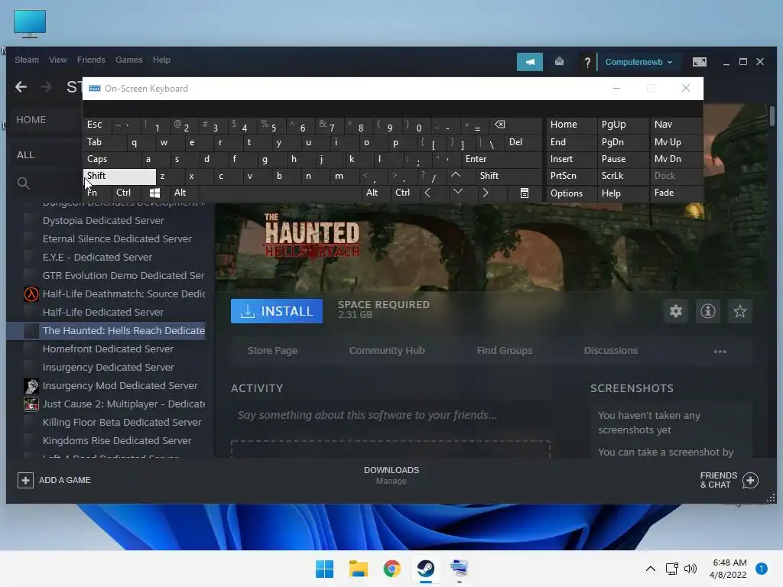
Task: Toggle the left Alt key
Action: coord(184,193)
